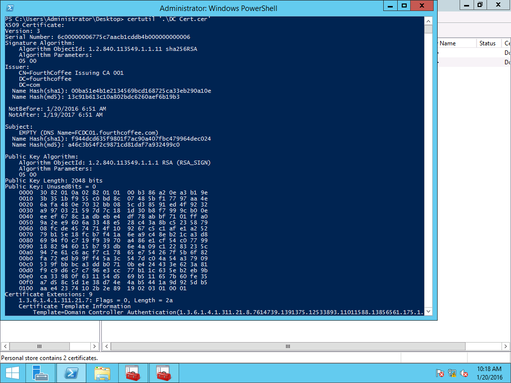Restore down the background MMC window
511x383 pixels.
tap(480, 4)
